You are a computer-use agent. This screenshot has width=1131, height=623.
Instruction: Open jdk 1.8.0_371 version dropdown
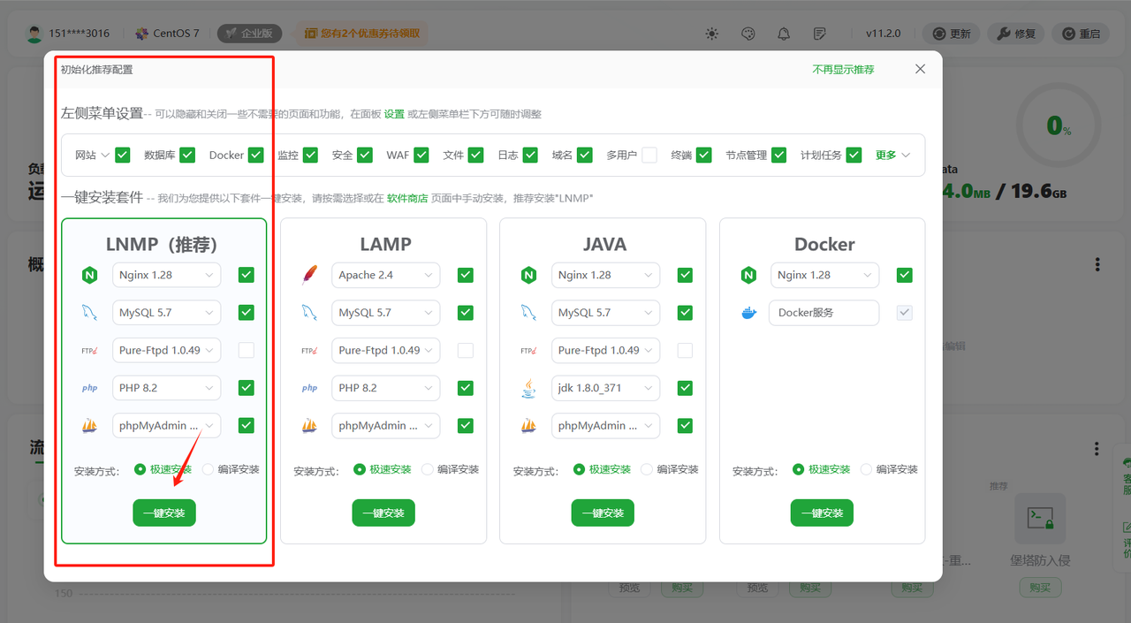(605, 388)
